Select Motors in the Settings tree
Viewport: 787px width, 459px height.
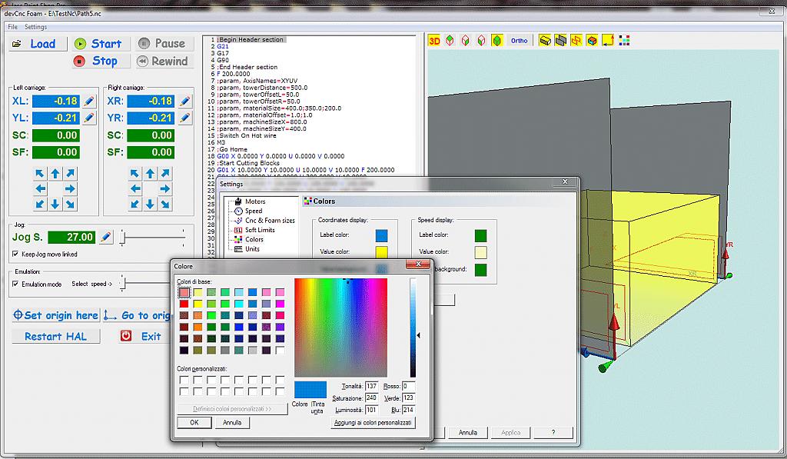pos(254,201)
